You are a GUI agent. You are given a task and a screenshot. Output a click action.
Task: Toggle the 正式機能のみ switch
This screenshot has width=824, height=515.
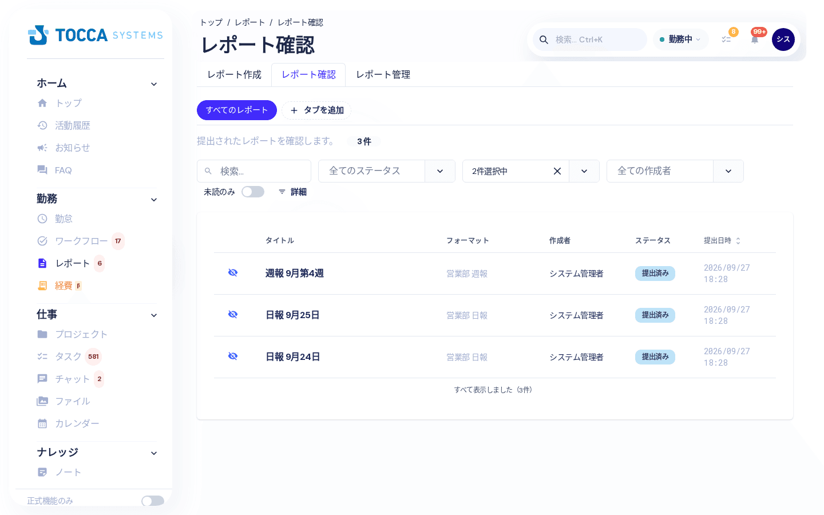(x=153, y=501)
